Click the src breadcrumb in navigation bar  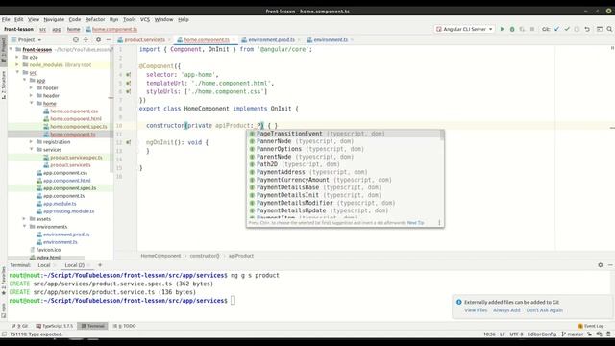tap(42, 29)
